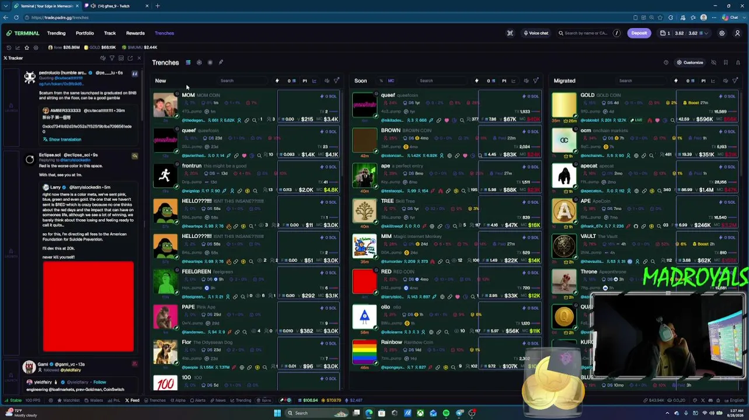749x420 pixels.
Task: Mute the X Tracker sound
Action: coord(103,58)
